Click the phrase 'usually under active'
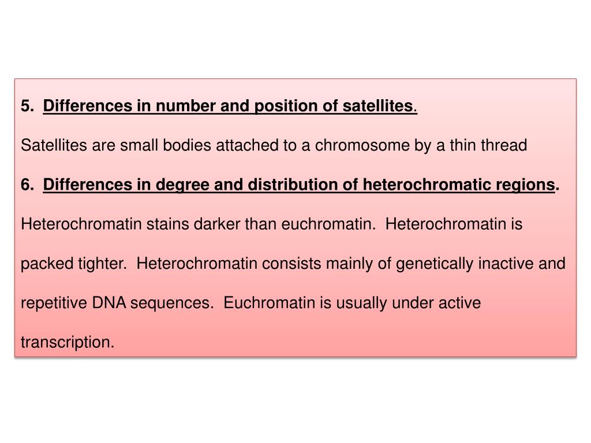 [x=408, y=303]
